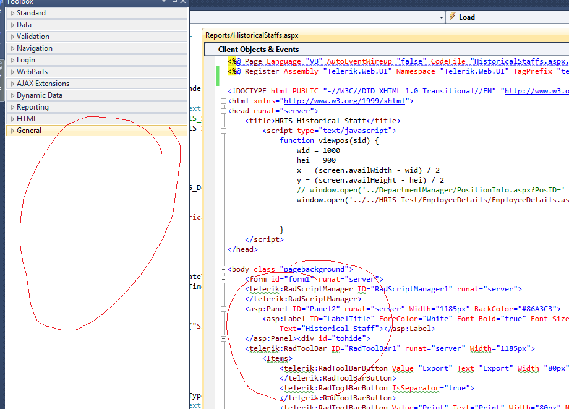Click the Reports/HistoricalStaffs.aspx file path label

(x=252, y=35)
